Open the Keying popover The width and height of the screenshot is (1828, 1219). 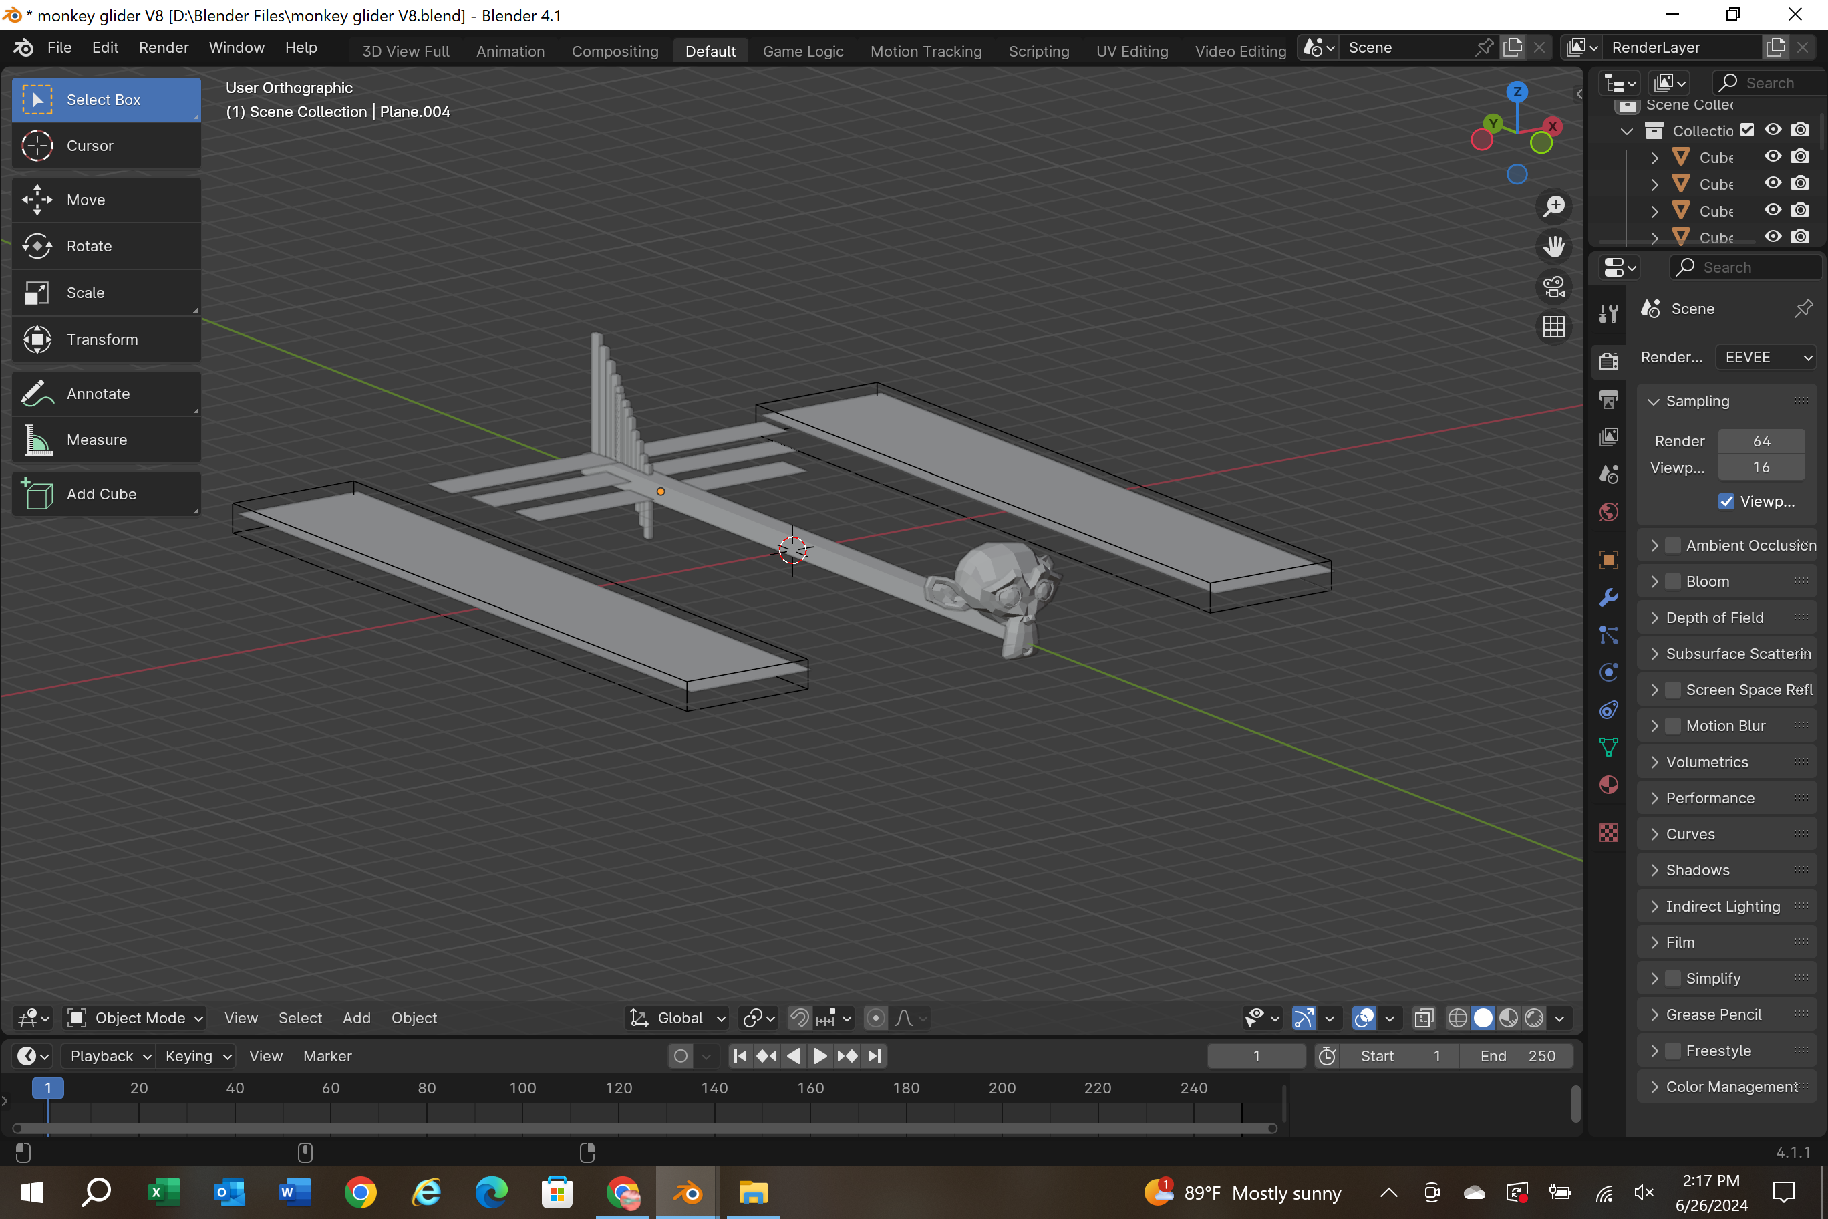197,1056
